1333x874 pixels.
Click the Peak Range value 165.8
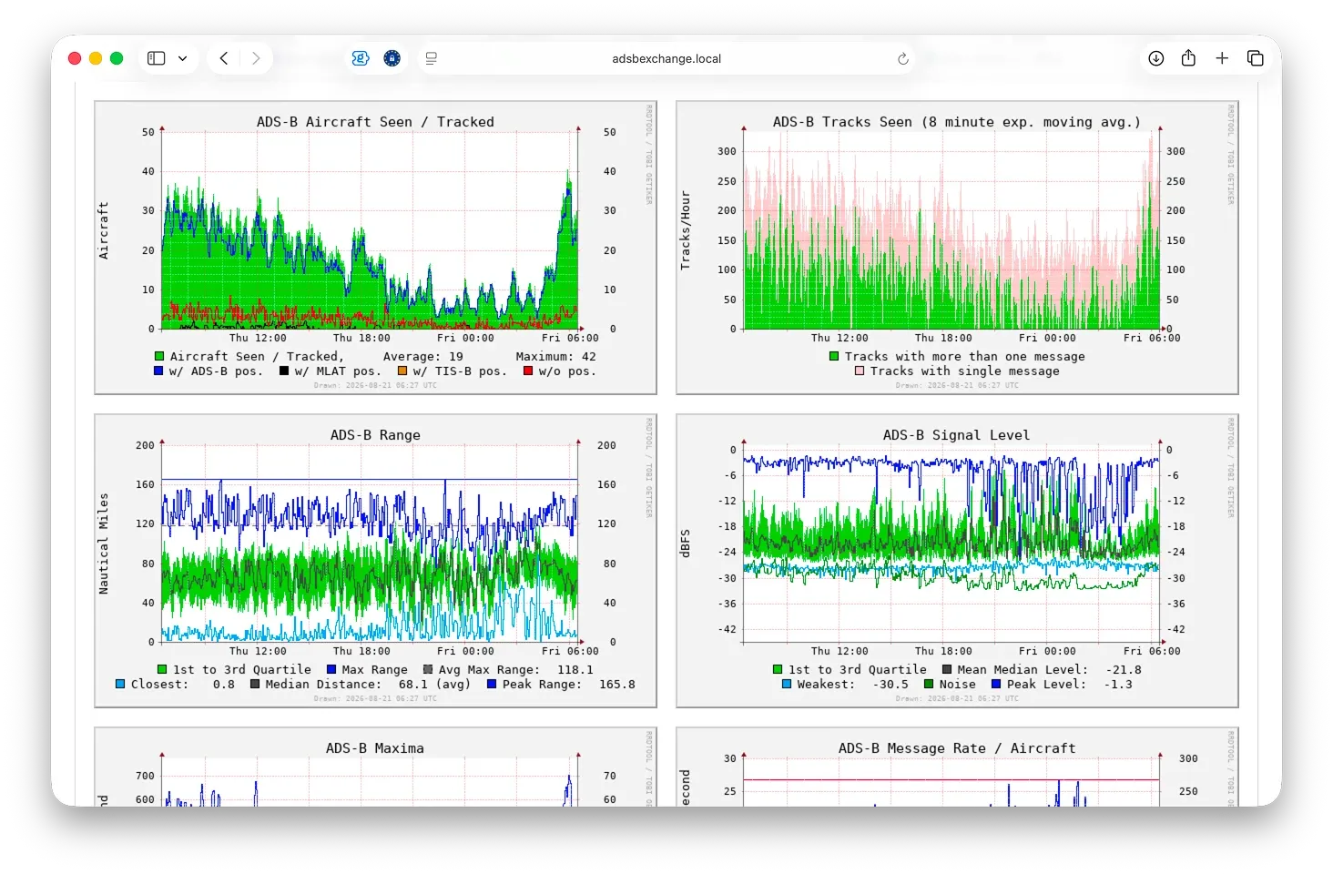pos(617,685)
